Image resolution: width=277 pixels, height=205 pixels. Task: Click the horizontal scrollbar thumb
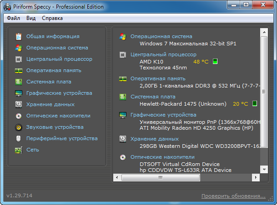click(161, 177)
